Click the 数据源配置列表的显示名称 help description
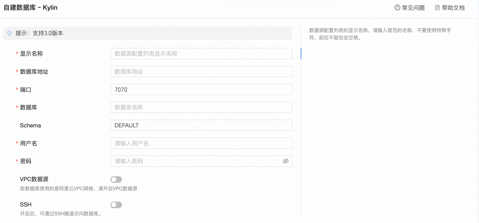479x223 pixels. pyautogui.click(x=380, y=34)
